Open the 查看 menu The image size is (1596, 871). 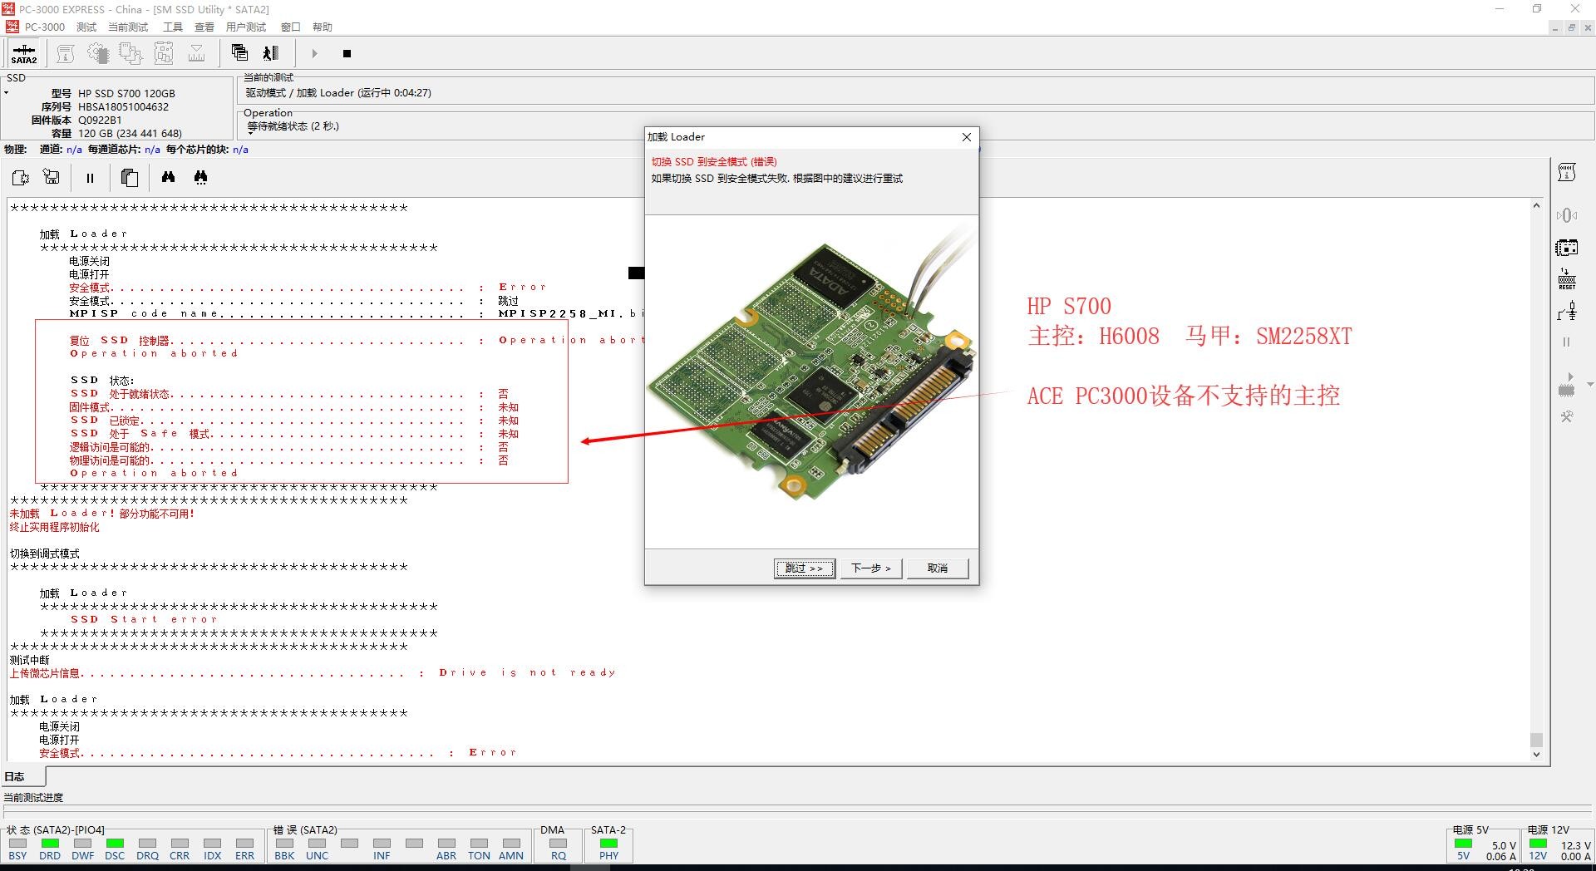pyautogui.click(x=204, y=27)
